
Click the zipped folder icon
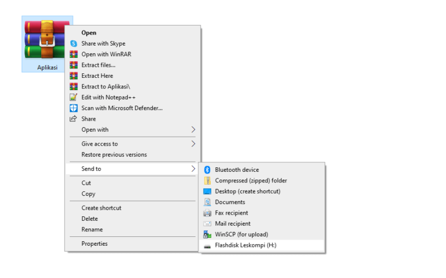207,180
